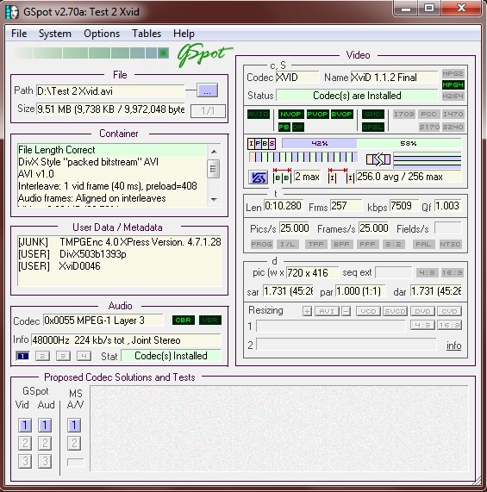The width and height of the screenshot is (487, 492).
Task: Toggle GSpot Aud solution 1
Action: (45, 425)
